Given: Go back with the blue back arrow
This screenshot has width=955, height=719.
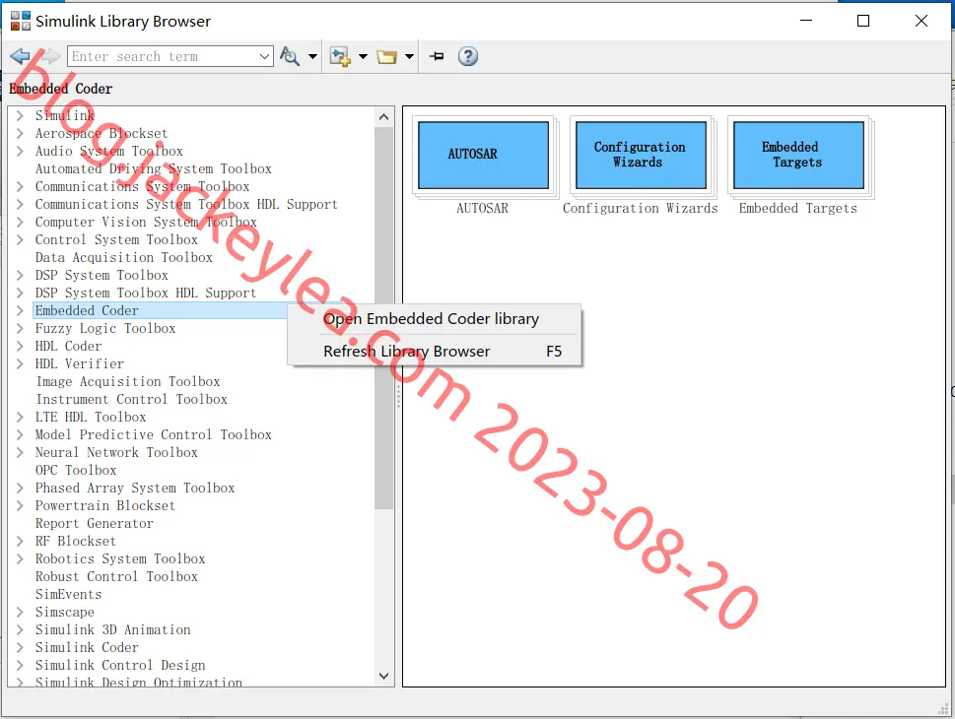Looking at the screenshot, I should point(20,56).
